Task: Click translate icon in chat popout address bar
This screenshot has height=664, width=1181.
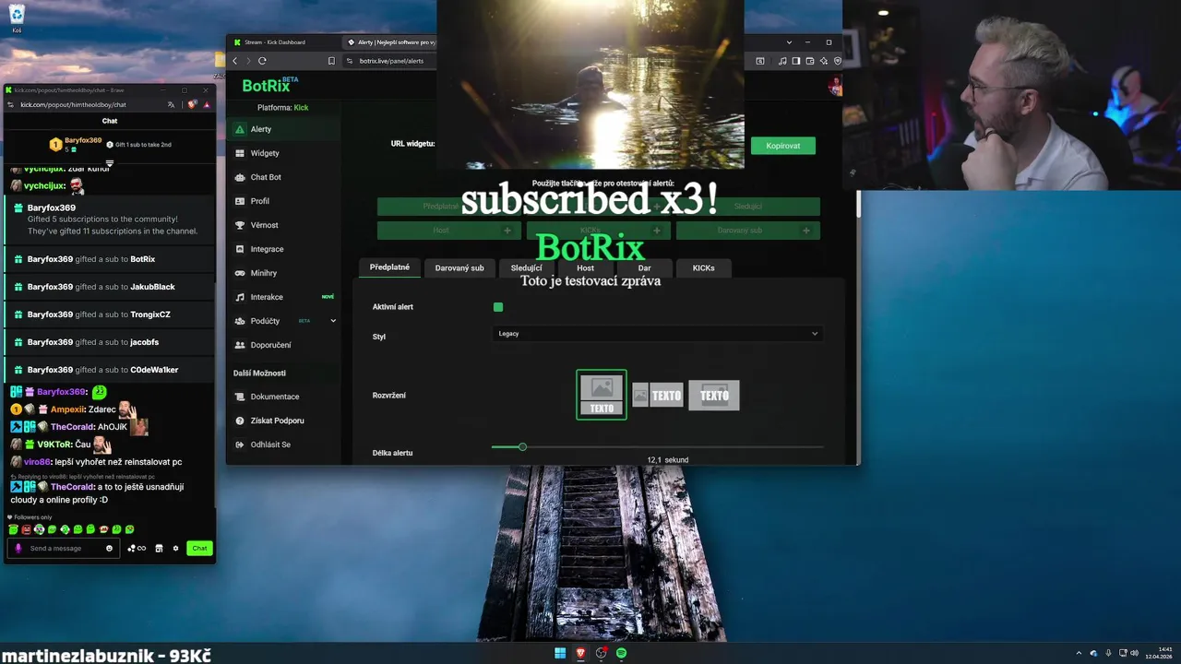Action: click(171, 104)
